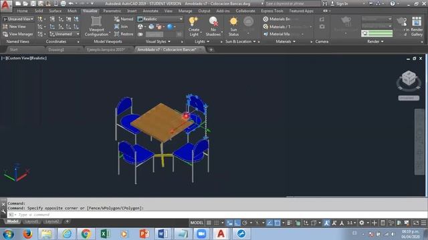Open the View Manager
The height and width of the screenshot is (240, 428).
pyautogui.click(x=18, y=34)
